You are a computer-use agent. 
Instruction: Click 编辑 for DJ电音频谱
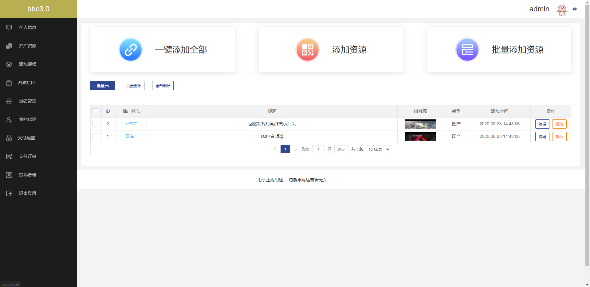point(542,136)
